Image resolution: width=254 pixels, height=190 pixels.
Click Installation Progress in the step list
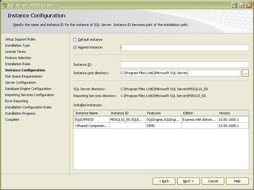coord(20,113)
